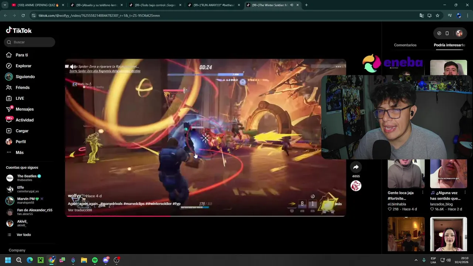The height and width of the screenshot is (266, 473).
Task: Open your Perfil page
Action: tap(20, 141)
